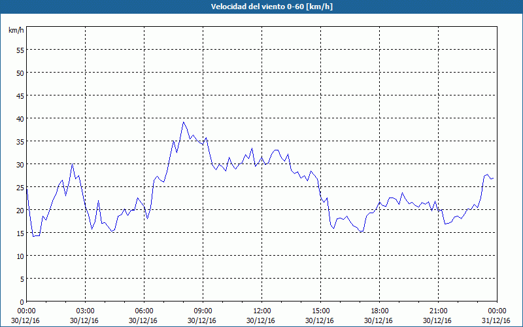Click the y-axis value 25
Viewport: 523px width, 327px height.
coord(20,188)
